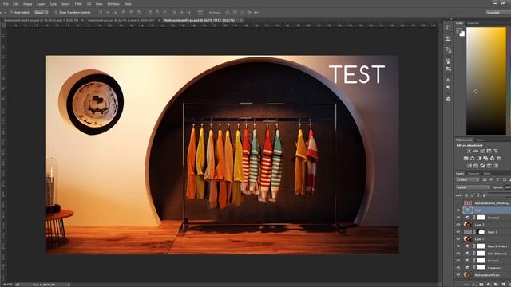
Task: Switch to the Styles tab
Action: tap(479, 140)
